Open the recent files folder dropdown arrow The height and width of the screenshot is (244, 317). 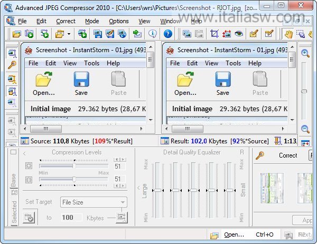click(69, 34)
